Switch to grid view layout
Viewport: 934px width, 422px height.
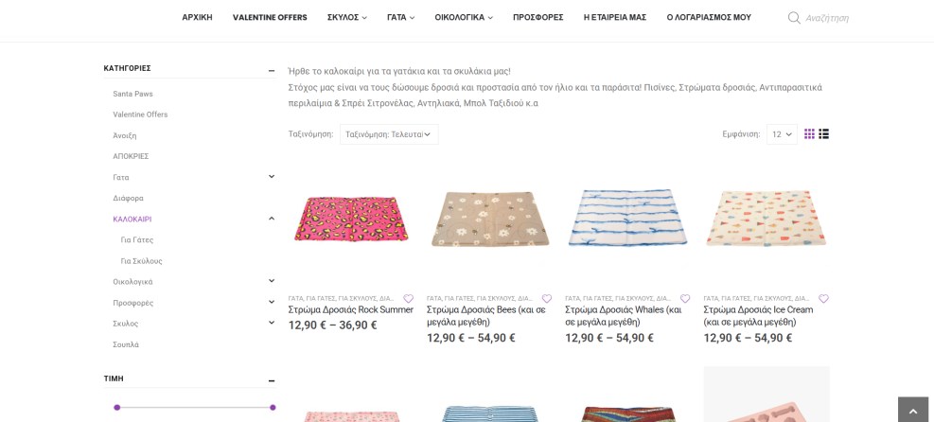click(x=809, y=134)
